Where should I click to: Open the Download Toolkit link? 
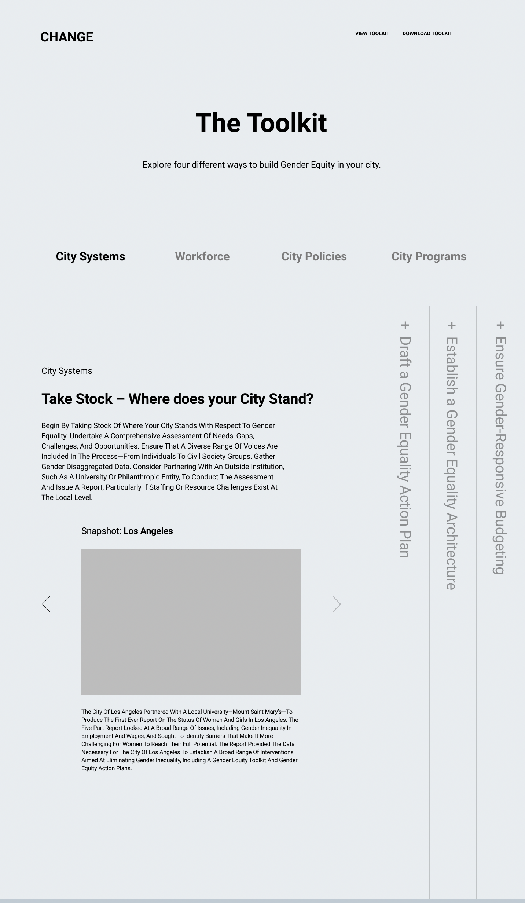pos(427,33)
